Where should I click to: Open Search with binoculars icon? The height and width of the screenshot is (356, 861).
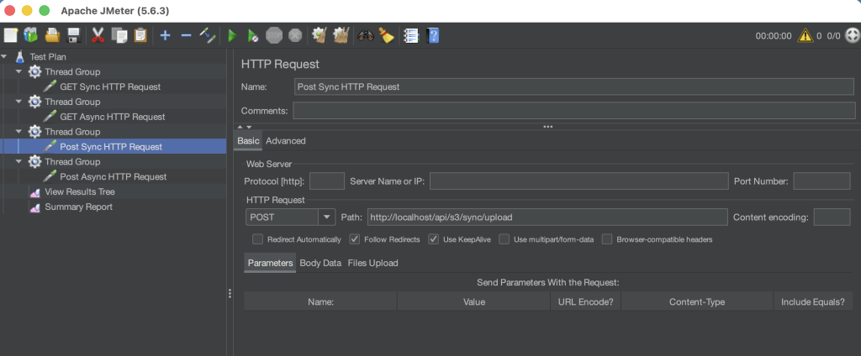[366, 35]
